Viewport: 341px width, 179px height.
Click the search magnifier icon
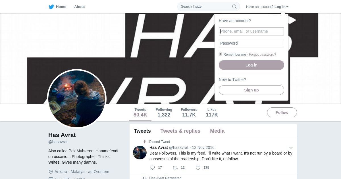pos(234,7)
